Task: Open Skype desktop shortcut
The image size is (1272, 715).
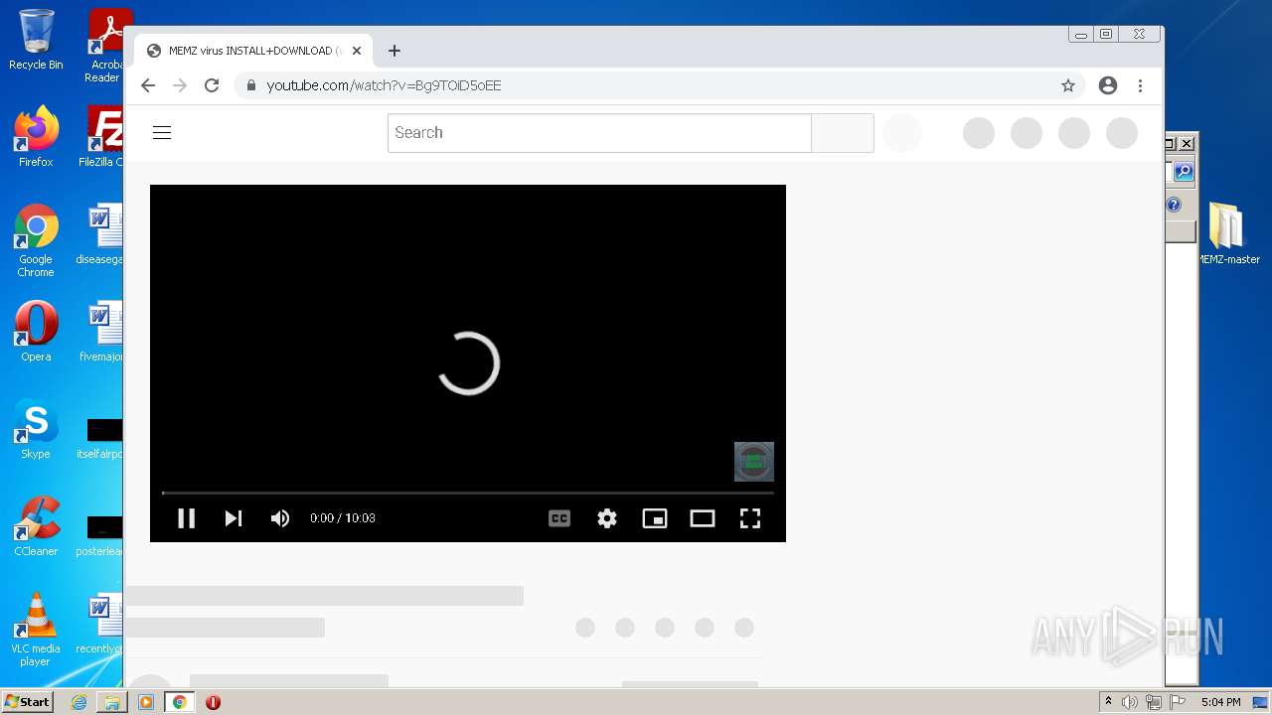Action: click(x=36, y=429)
